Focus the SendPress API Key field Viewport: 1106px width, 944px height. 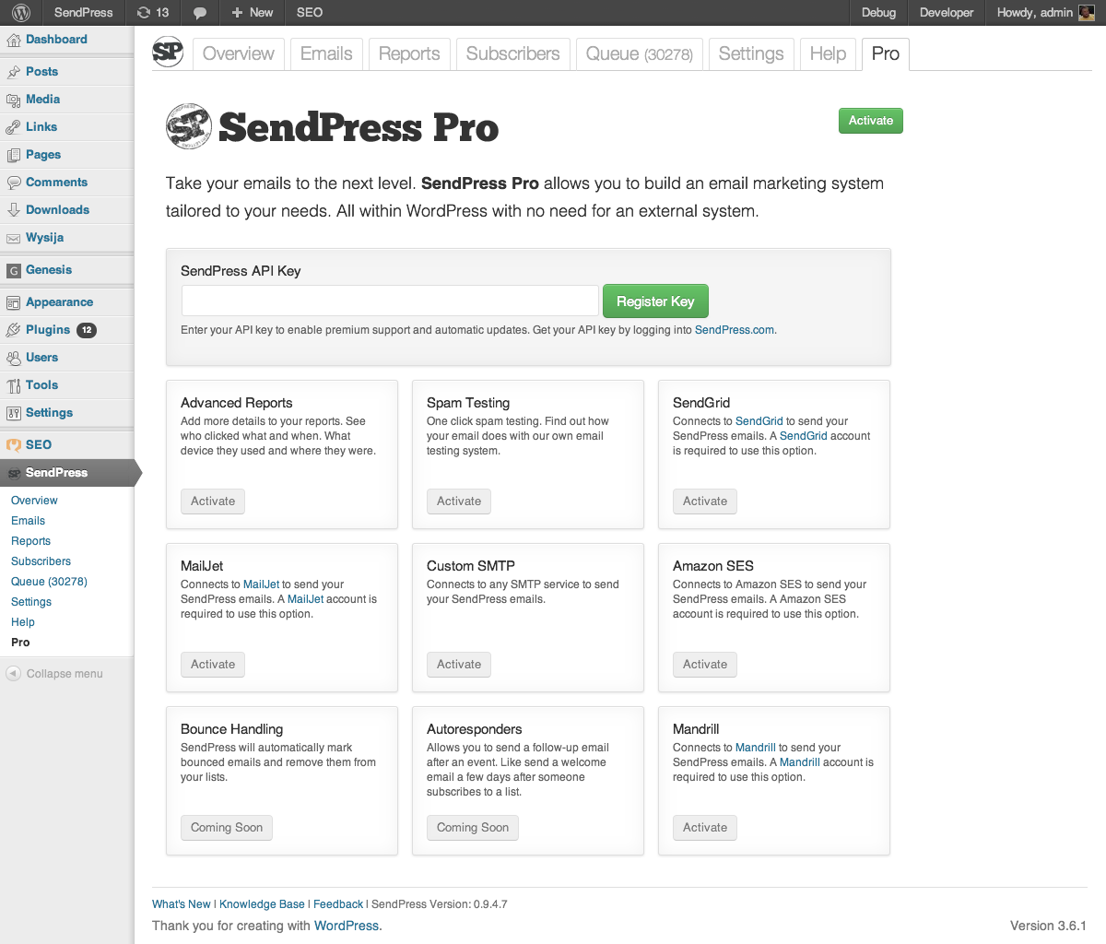(x=390, y=301)
